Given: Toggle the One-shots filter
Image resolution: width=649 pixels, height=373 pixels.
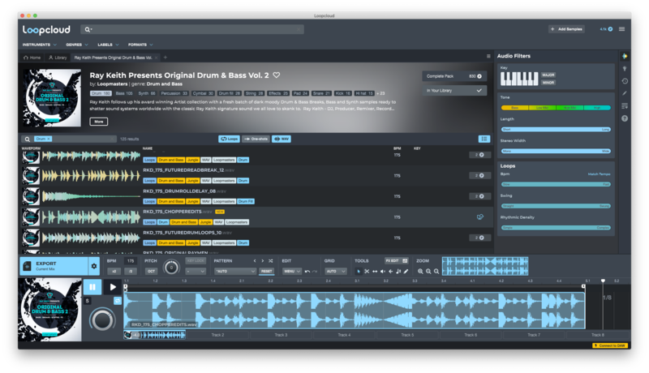Looking at the screenshot, I should [256, 139].
